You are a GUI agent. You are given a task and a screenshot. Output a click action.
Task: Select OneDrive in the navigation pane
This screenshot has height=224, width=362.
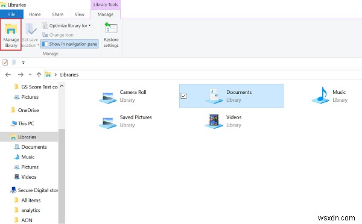pos(25,110)
